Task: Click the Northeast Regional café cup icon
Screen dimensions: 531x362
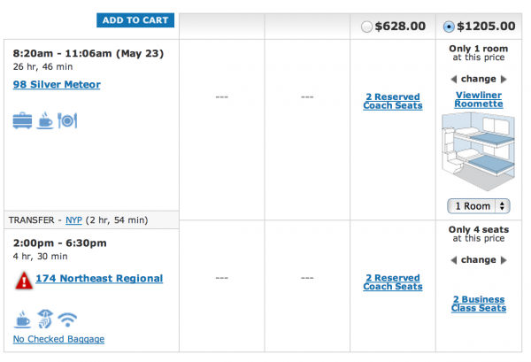Action: tap(22, 320)
